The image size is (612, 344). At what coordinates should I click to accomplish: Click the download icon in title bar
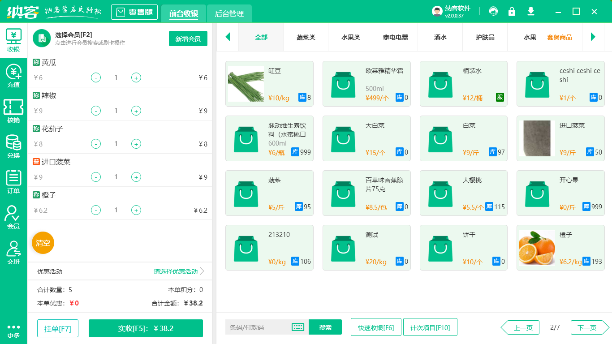click(x=531, y=11)
